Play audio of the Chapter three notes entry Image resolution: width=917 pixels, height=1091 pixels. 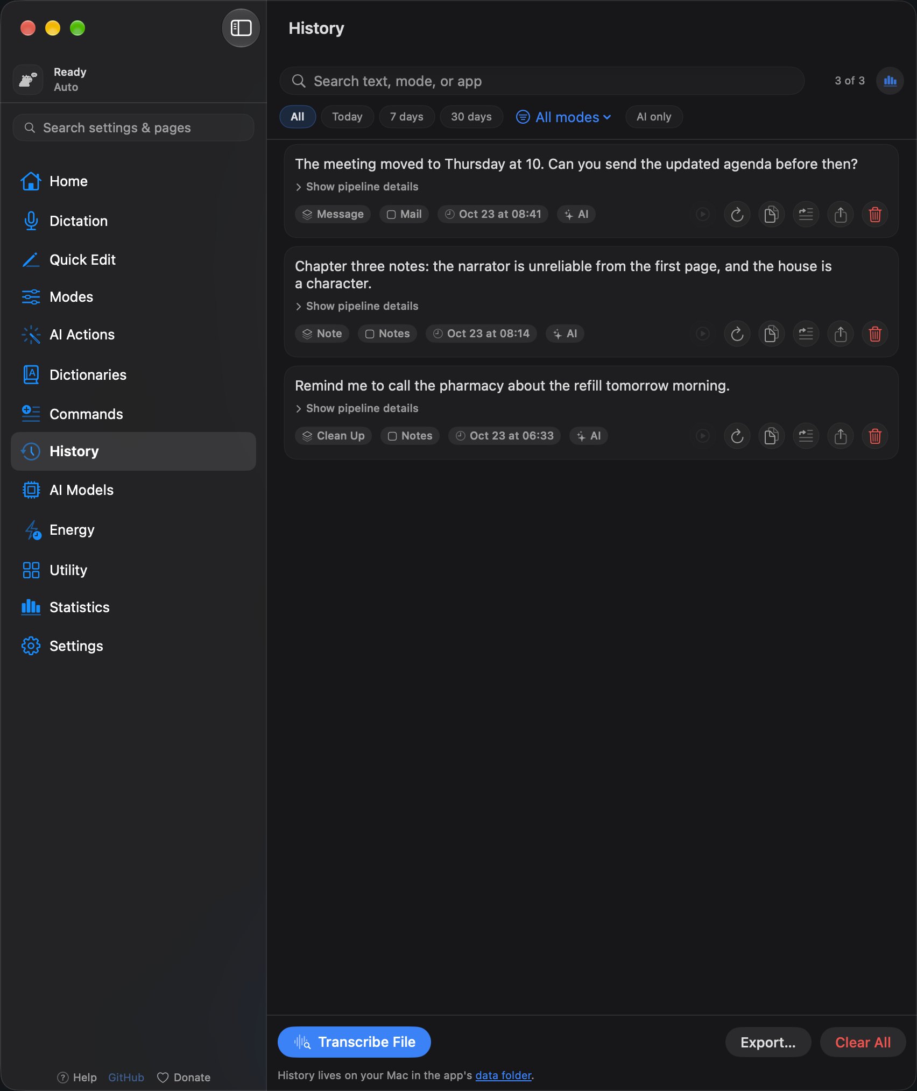tap(702, 334)
